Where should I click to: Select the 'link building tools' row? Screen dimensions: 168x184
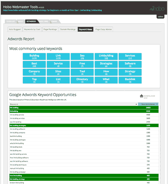click(x=84, y=147)
